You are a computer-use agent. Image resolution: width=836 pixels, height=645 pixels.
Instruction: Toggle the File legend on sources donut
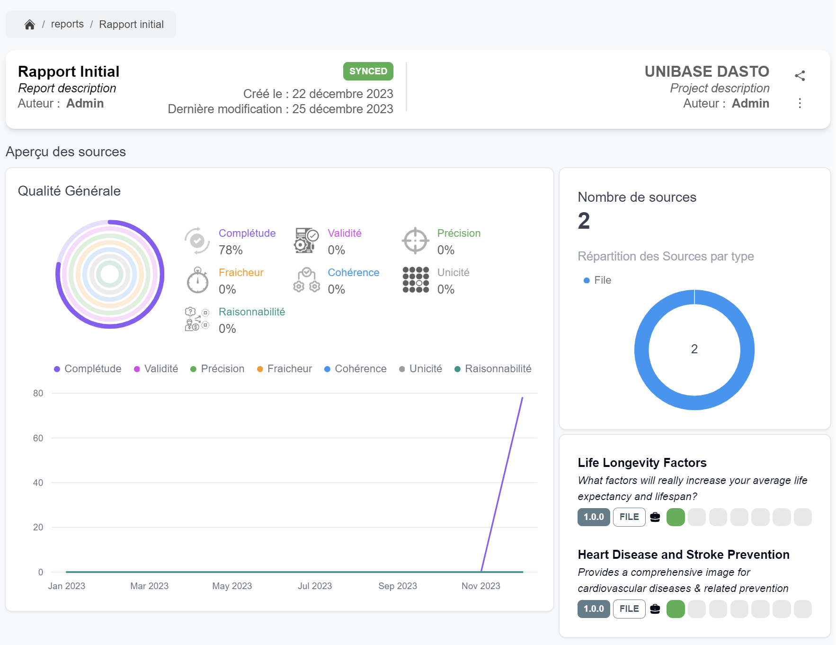point(597,280)
